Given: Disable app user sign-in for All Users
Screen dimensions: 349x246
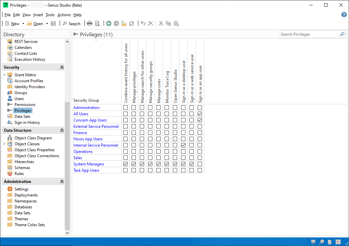Looking at the screenshot, I should tap(200, 114).
